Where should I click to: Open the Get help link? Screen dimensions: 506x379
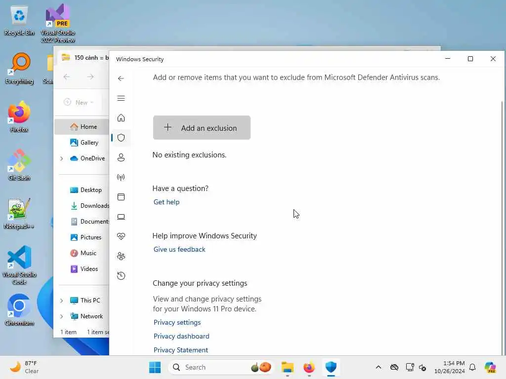(167, 202)
